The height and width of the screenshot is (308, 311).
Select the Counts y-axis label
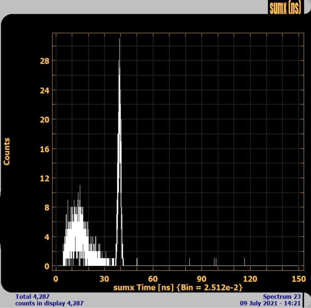[7, 151]
